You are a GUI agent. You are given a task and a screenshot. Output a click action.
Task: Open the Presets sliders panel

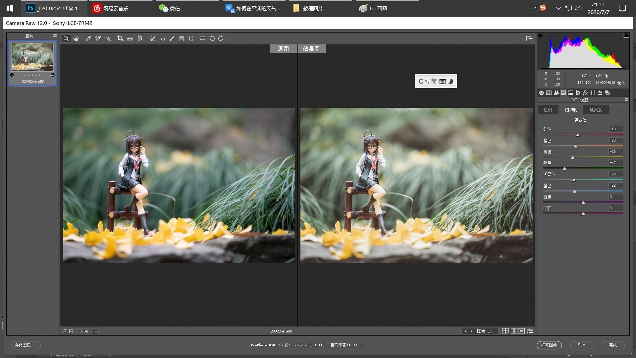[600, 93]
